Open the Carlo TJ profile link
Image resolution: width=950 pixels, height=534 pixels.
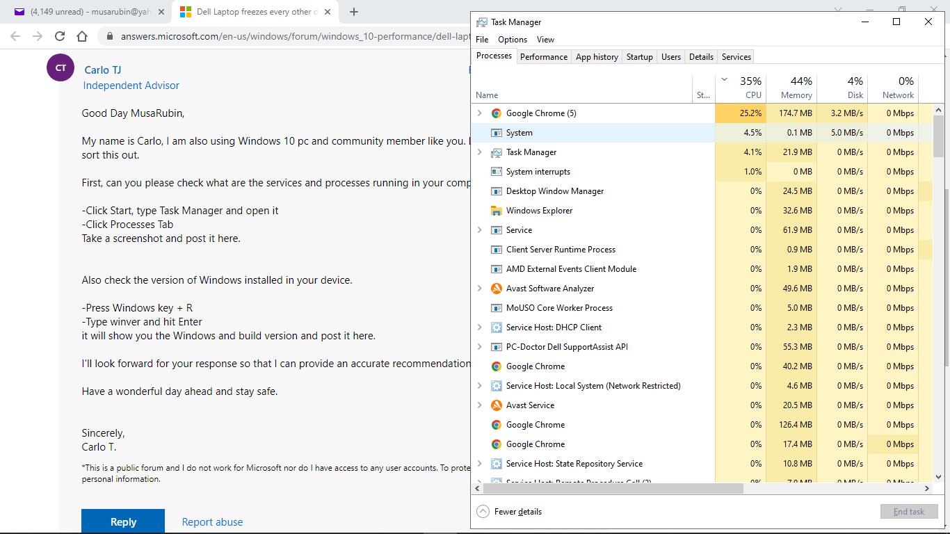103,70
